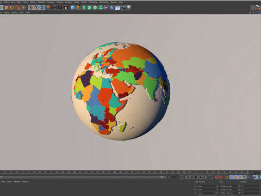Click the red Record Active Objects button
261x196 pixels.
[x=216, y=177]
